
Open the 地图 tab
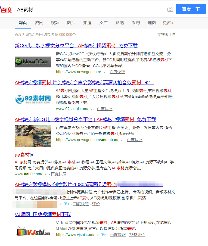[x=152, y=23]
